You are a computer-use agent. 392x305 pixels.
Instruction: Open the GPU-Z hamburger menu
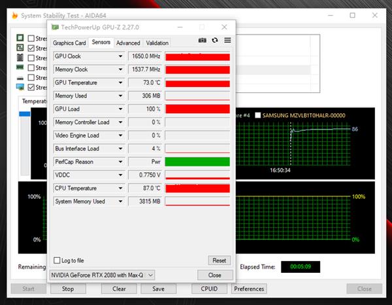click(227, 41)
